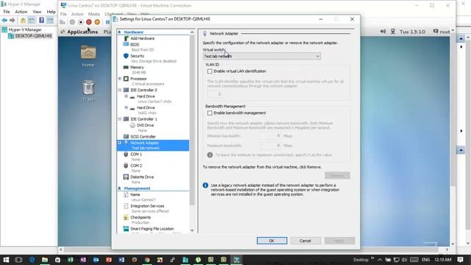The width and height of the screenshot is (471, 265).
Task: Click the grey Start button in VM toolbar
Action: (x=72, y=22)
